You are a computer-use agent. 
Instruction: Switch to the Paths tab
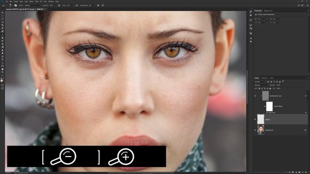[x=272, y=78]
